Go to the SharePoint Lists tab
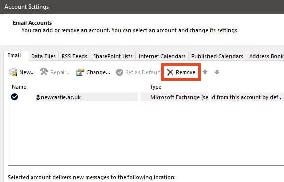The image size is (284, 182). click(113, 56)
